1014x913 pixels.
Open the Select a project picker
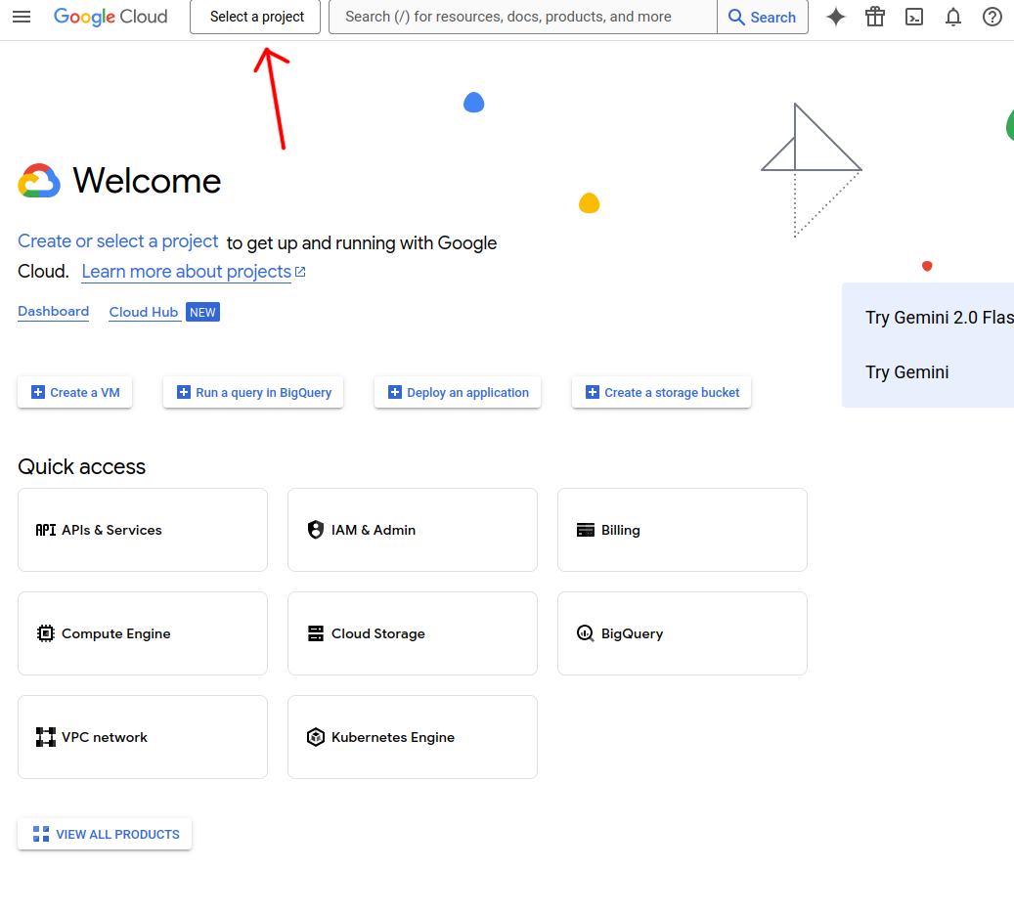click(255, 17)
